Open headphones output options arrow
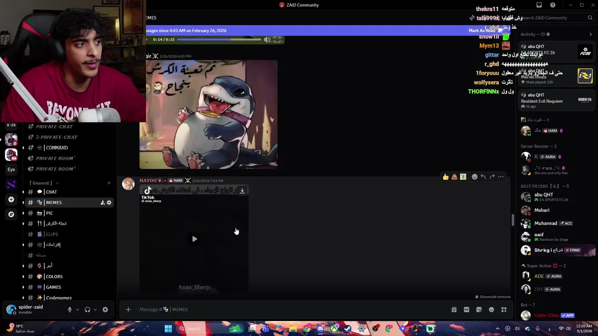The height and width of the screenshot is (336, 598). [x=95, y=309]
